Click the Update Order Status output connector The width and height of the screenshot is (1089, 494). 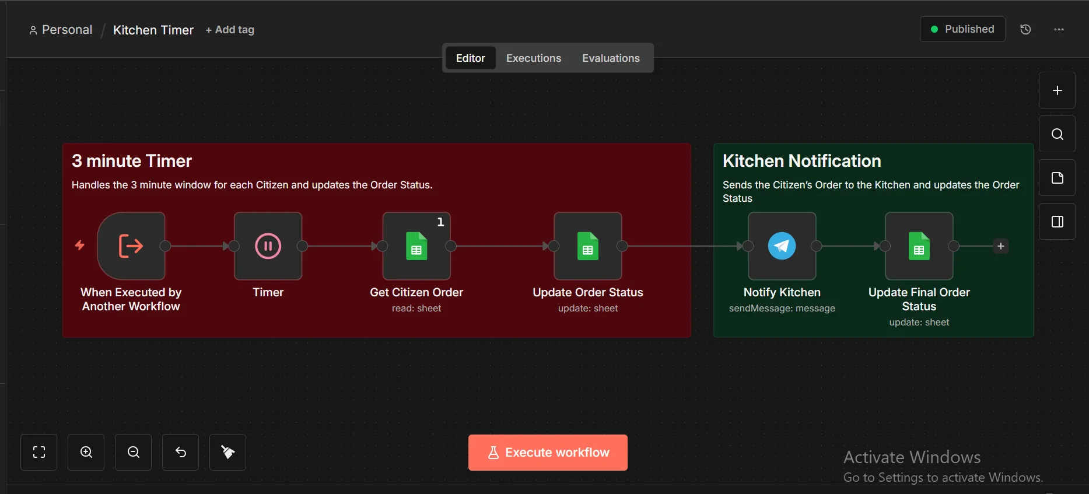622,246
